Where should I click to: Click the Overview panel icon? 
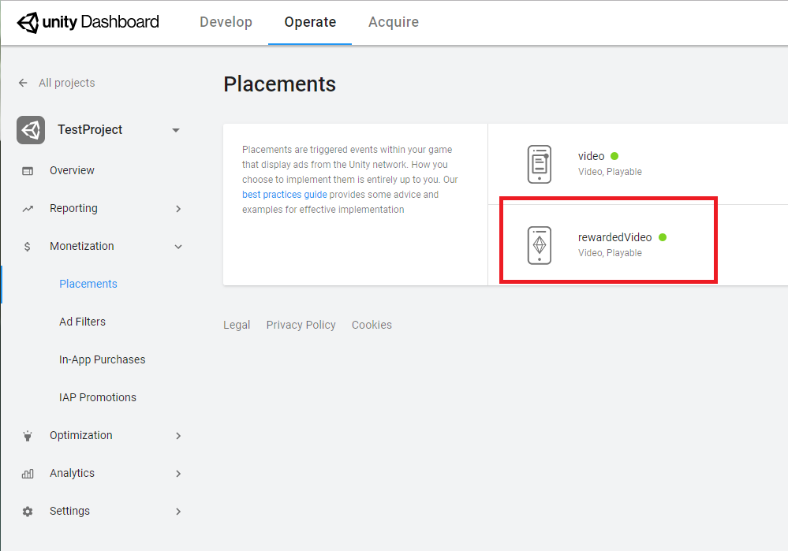click(x=28, y=171)
